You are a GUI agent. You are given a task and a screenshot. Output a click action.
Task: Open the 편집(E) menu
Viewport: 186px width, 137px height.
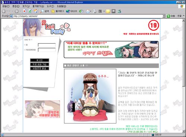click(16, 6)
